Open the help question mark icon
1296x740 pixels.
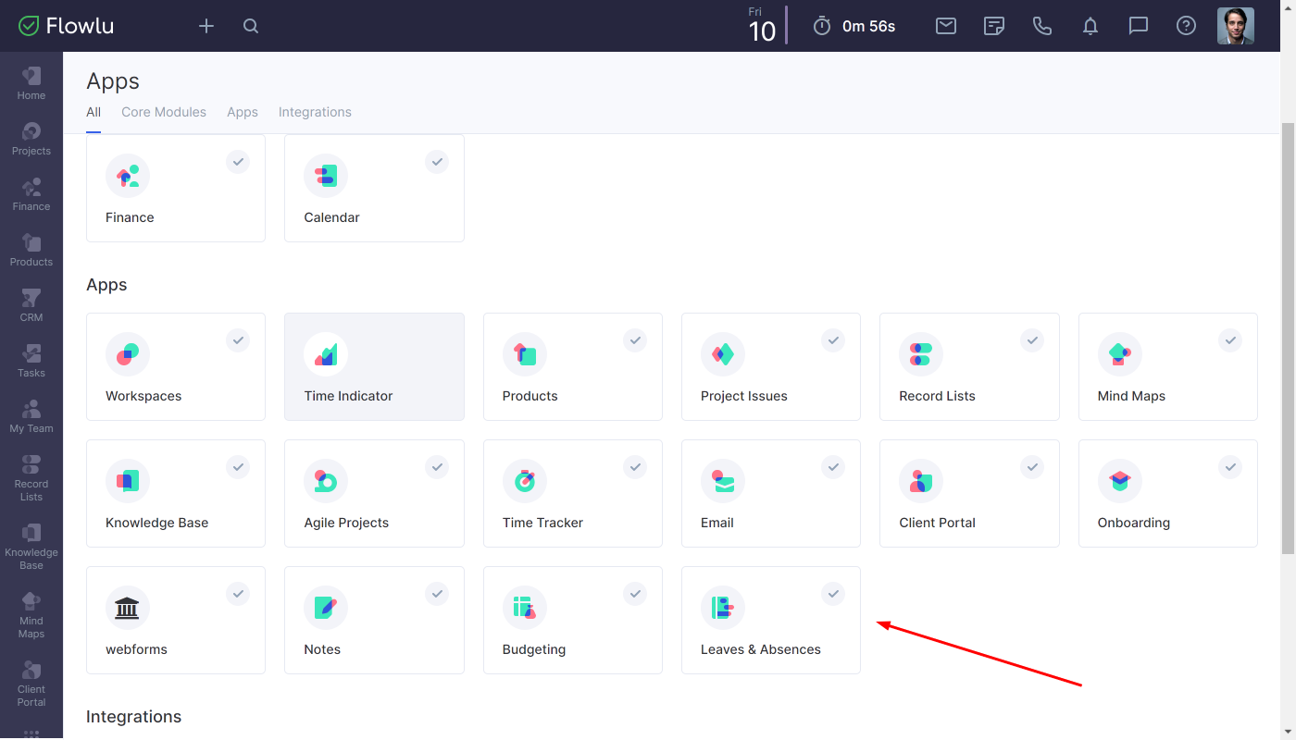1187,26
